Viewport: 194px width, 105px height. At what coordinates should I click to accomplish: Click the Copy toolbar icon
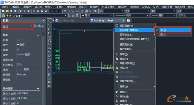pos(38,11)
